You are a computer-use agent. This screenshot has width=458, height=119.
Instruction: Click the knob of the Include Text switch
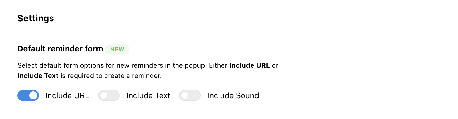[104, 95]
